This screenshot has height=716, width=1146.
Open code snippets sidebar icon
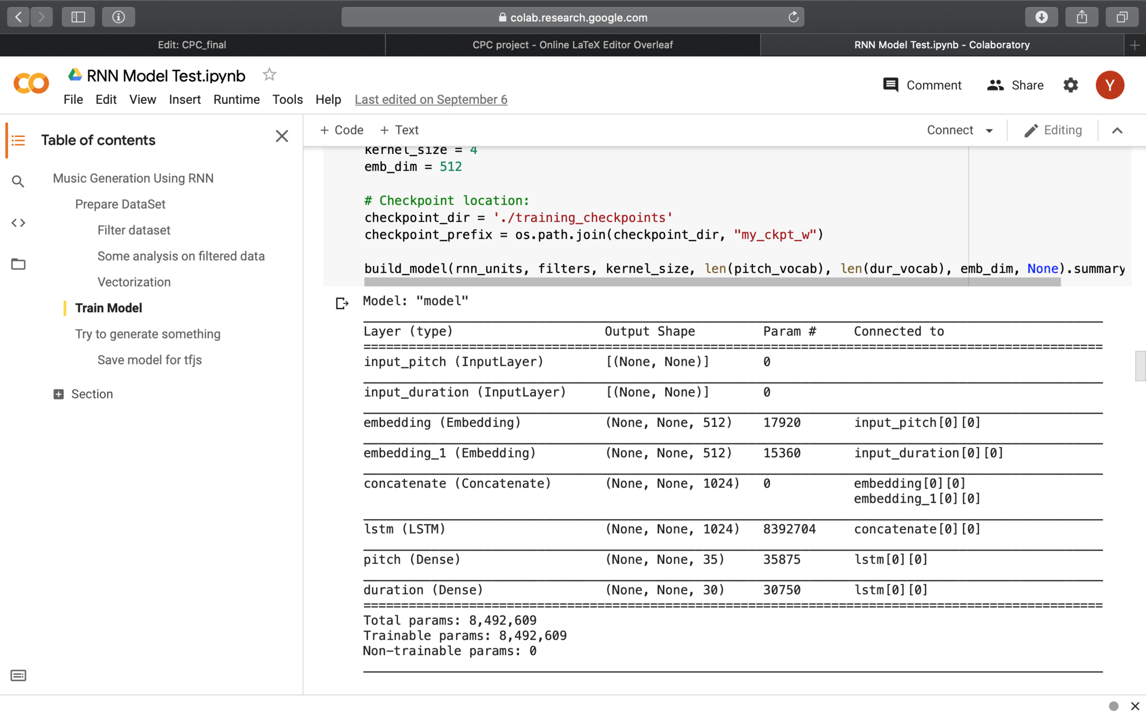pos(18,223)
